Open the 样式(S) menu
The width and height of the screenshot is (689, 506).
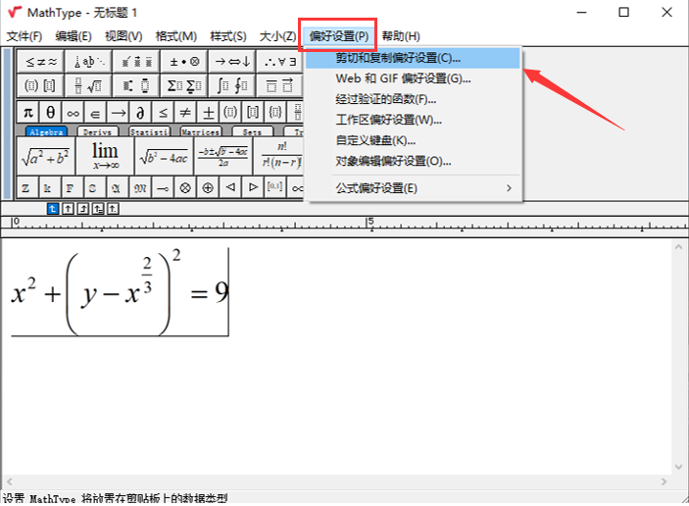228,36
